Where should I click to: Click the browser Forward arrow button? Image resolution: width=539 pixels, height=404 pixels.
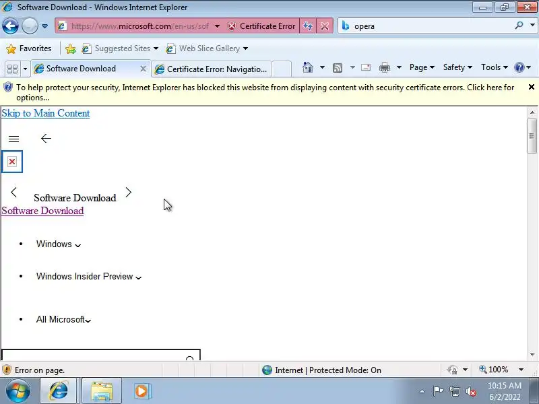(x=30, y=26)
